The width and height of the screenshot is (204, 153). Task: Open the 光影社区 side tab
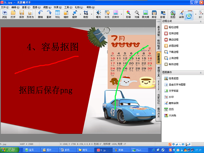tap(159, 99)
